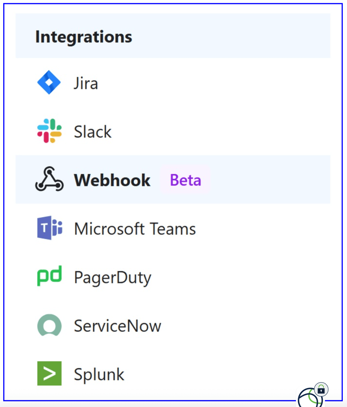This screenshot has width=347, height=407.
Task: Open the ServiceNow integration link
Action: [117, 326]
